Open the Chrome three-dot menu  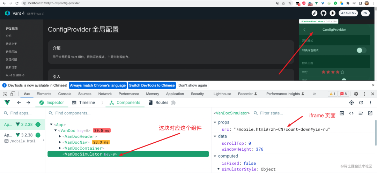[373, 3]
